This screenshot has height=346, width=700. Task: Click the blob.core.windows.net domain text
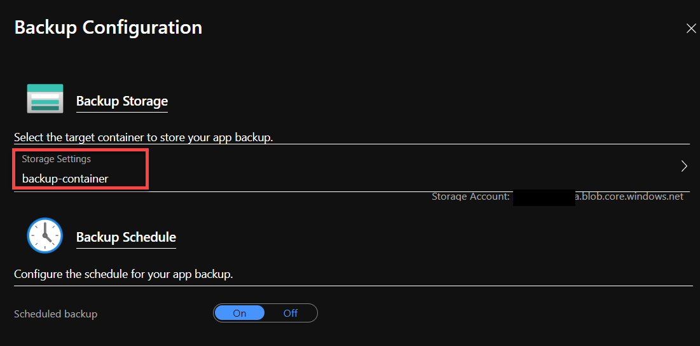coord(629,197)
